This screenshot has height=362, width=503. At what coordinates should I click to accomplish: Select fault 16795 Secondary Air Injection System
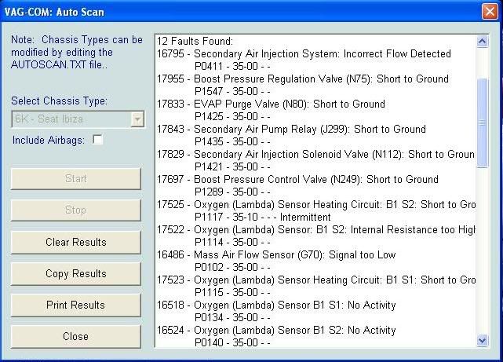pos(304,53)
